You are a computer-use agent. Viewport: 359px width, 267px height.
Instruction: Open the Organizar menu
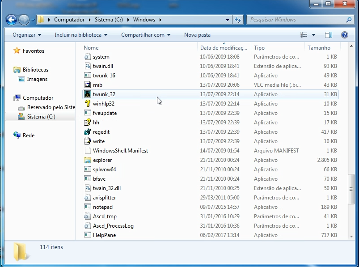(x=27, y=35)
